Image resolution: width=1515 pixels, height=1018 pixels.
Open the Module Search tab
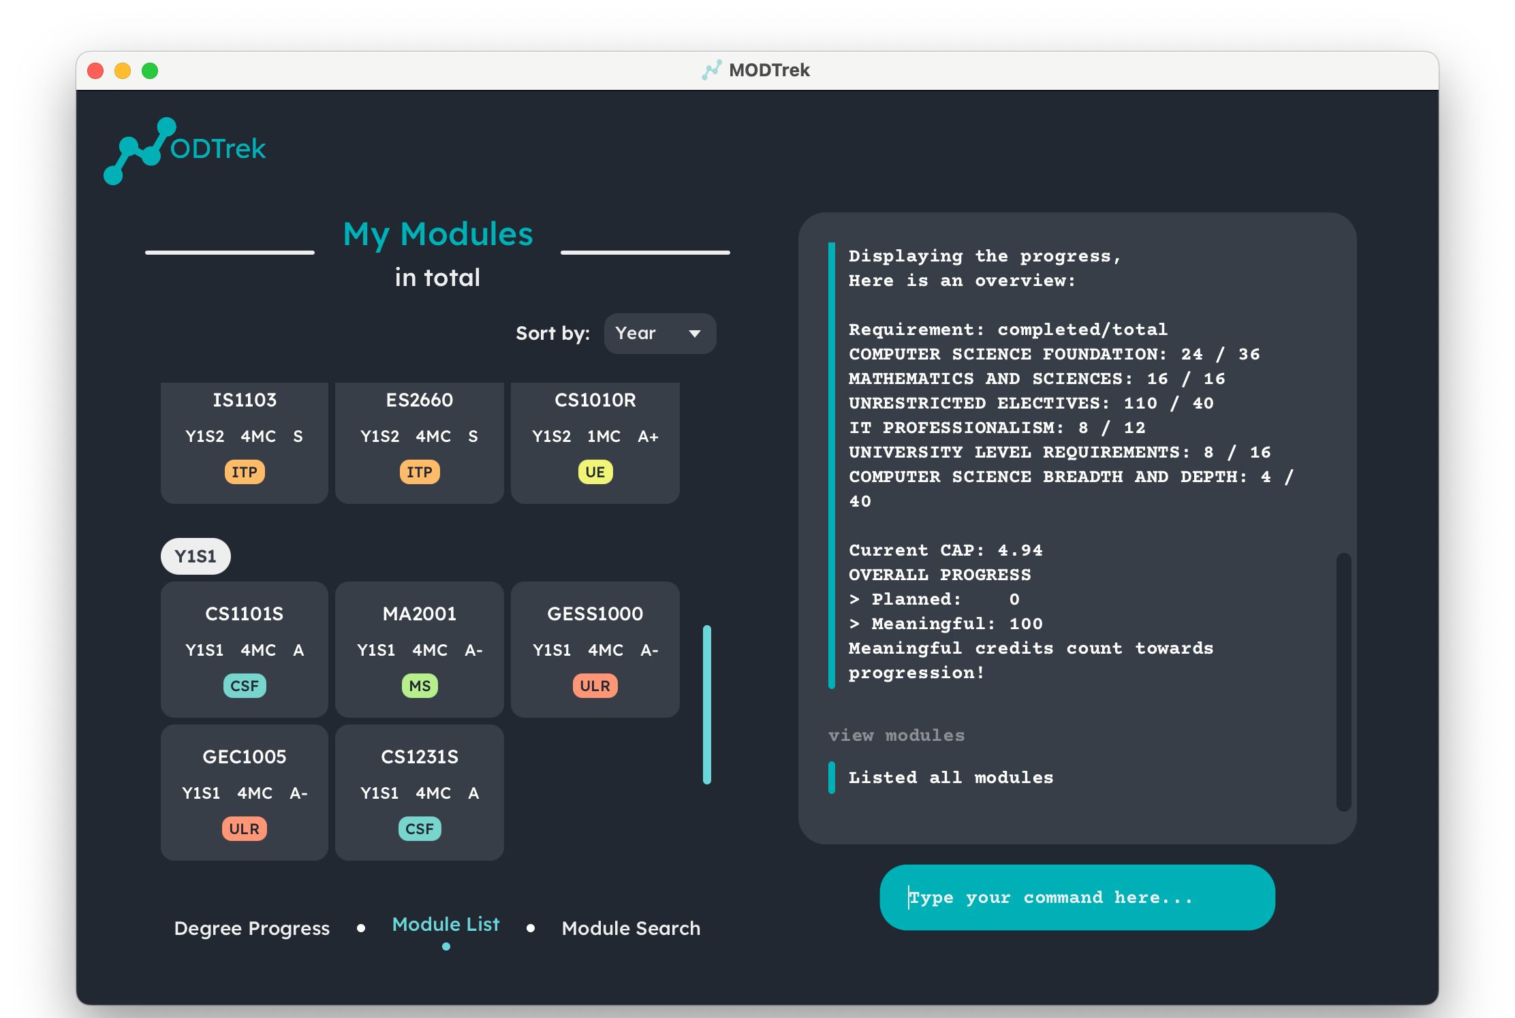point(631,928)
